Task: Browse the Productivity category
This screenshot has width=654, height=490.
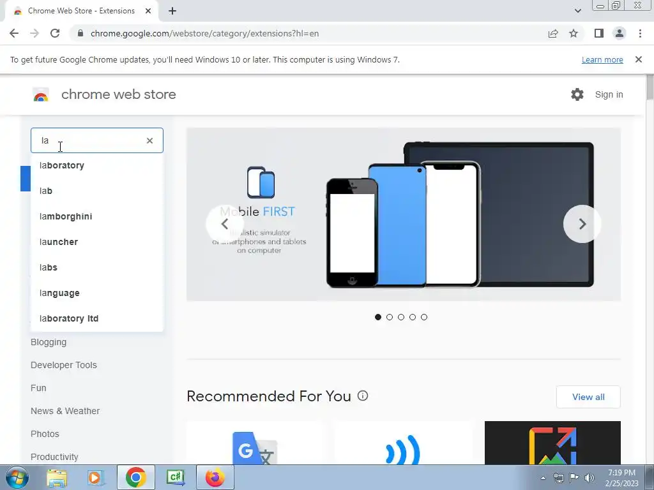Action: tap(54, 457)
